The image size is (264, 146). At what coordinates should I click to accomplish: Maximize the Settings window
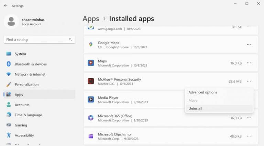pos(247,3)
